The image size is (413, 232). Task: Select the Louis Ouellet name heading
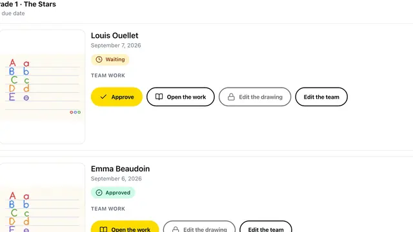tap(115, 35)
